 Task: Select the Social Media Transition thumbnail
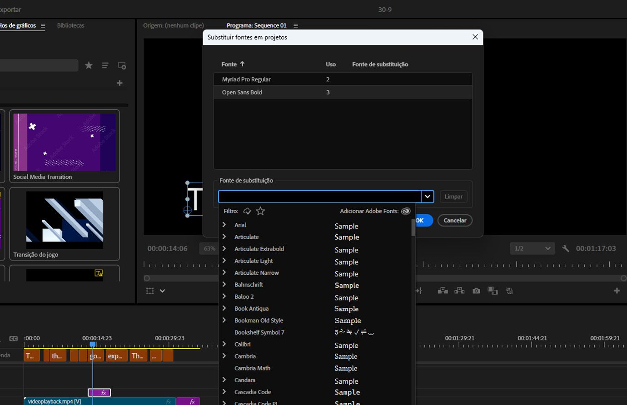tap(65, 142)
